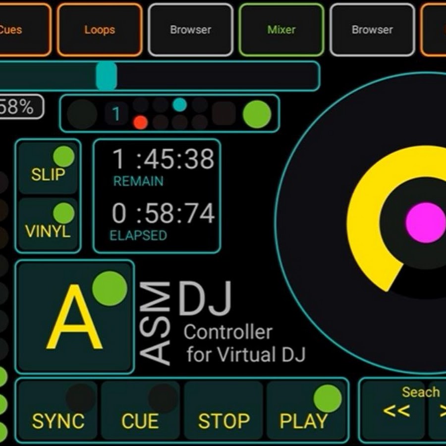This screenshot has width=446, height=446.
Task: Click the teal song position slider handle
Action: pos(107,76)
